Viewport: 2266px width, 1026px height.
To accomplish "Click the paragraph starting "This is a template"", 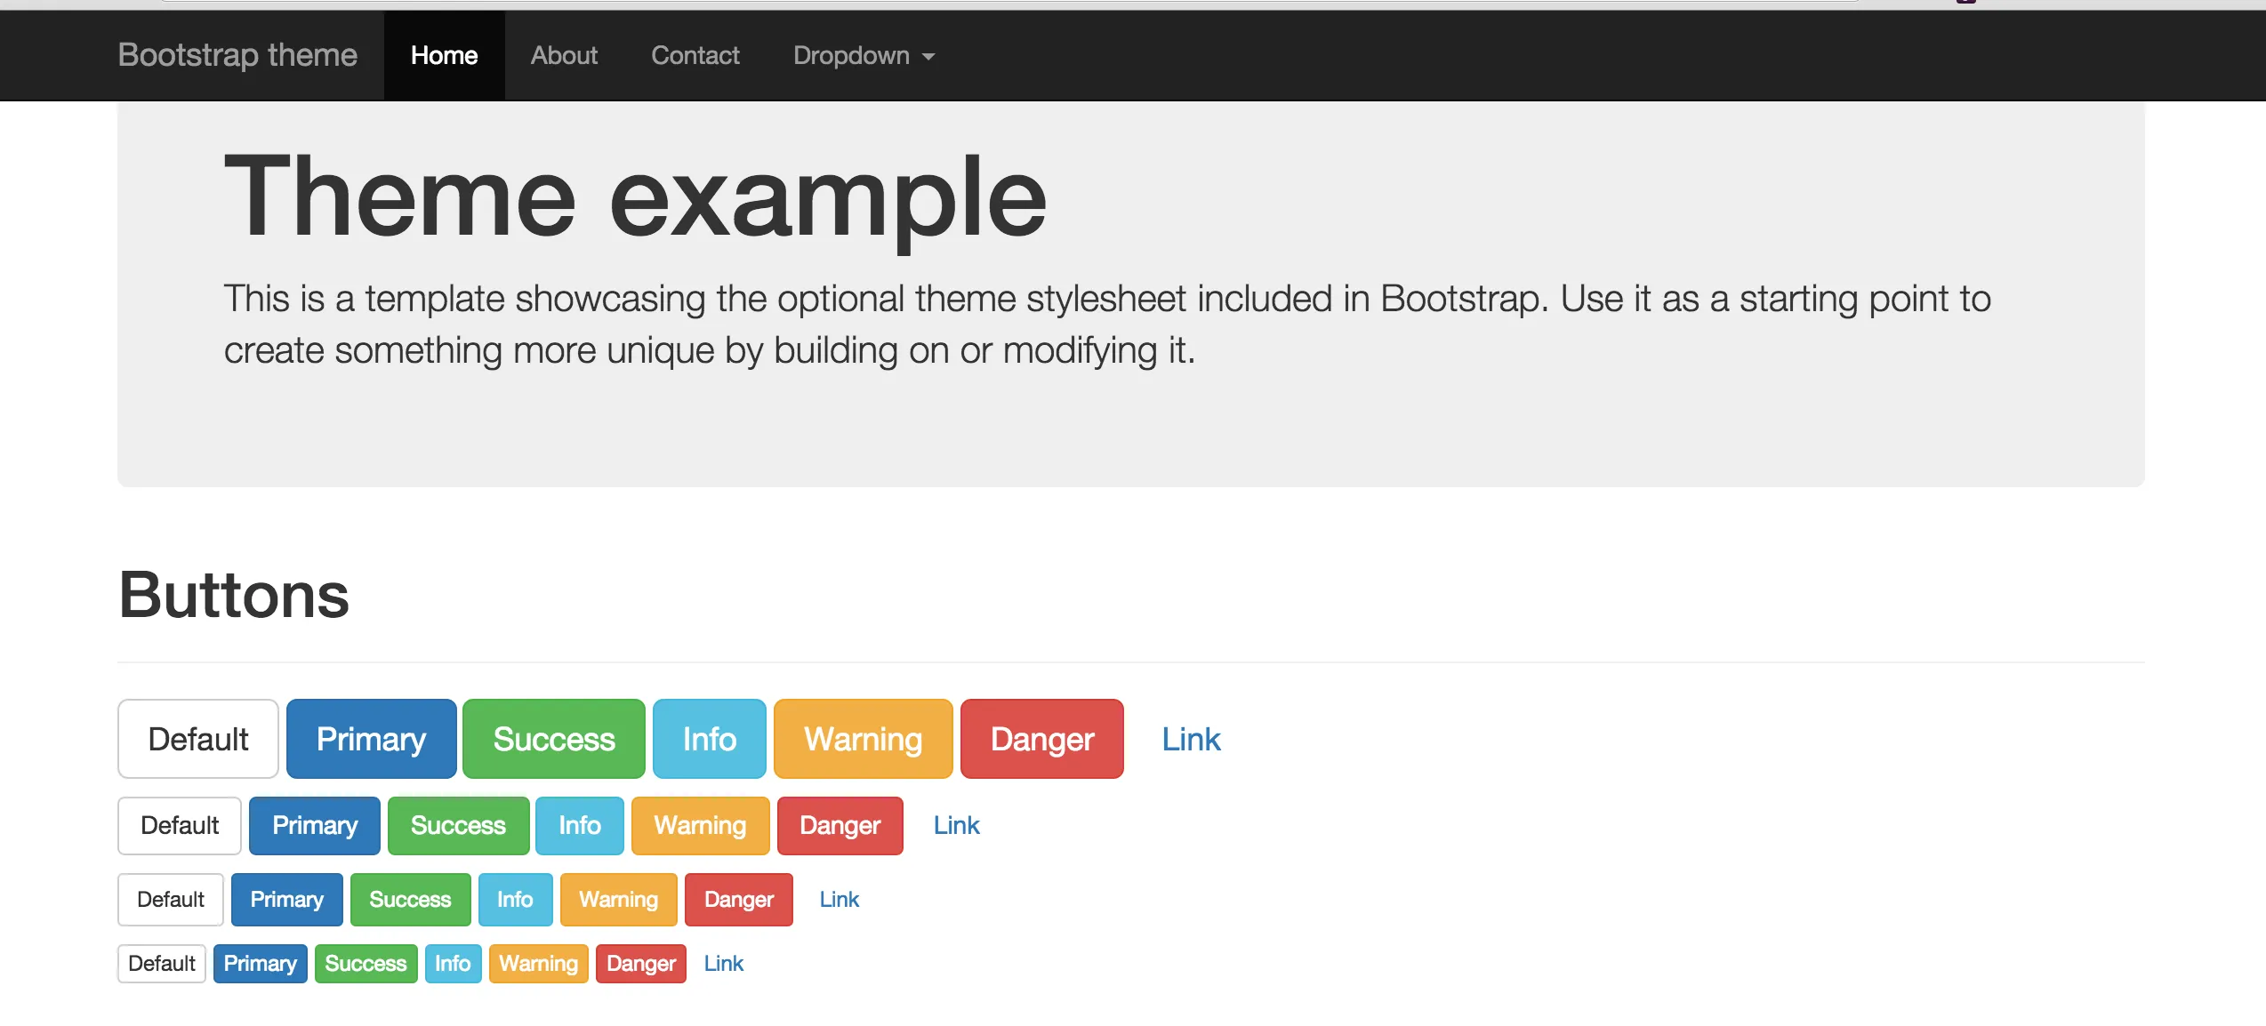I will click(x=1107, y=325).
